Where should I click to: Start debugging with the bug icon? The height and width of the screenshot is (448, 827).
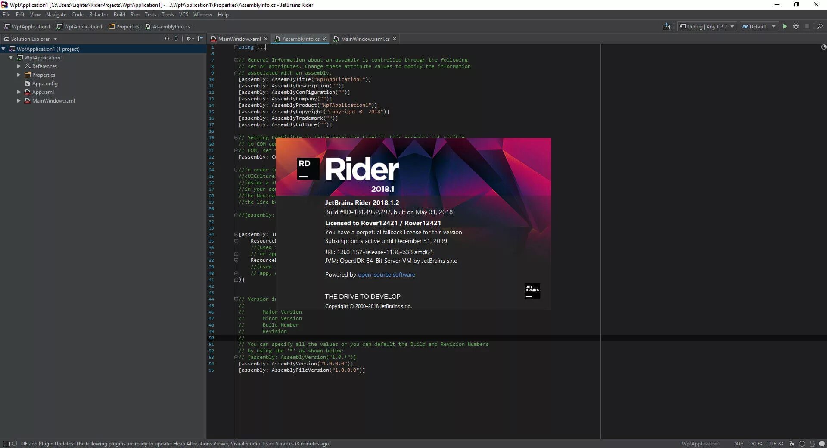pyautogui.click(x=796, y=26)
